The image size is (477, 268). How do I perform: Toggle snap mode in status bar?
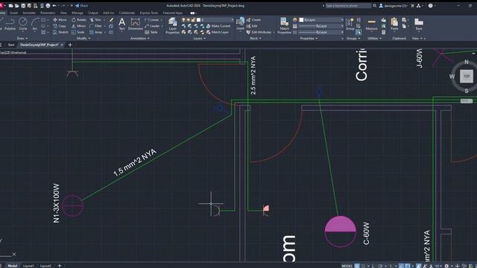pyautogui.click(x=363, y=266)
